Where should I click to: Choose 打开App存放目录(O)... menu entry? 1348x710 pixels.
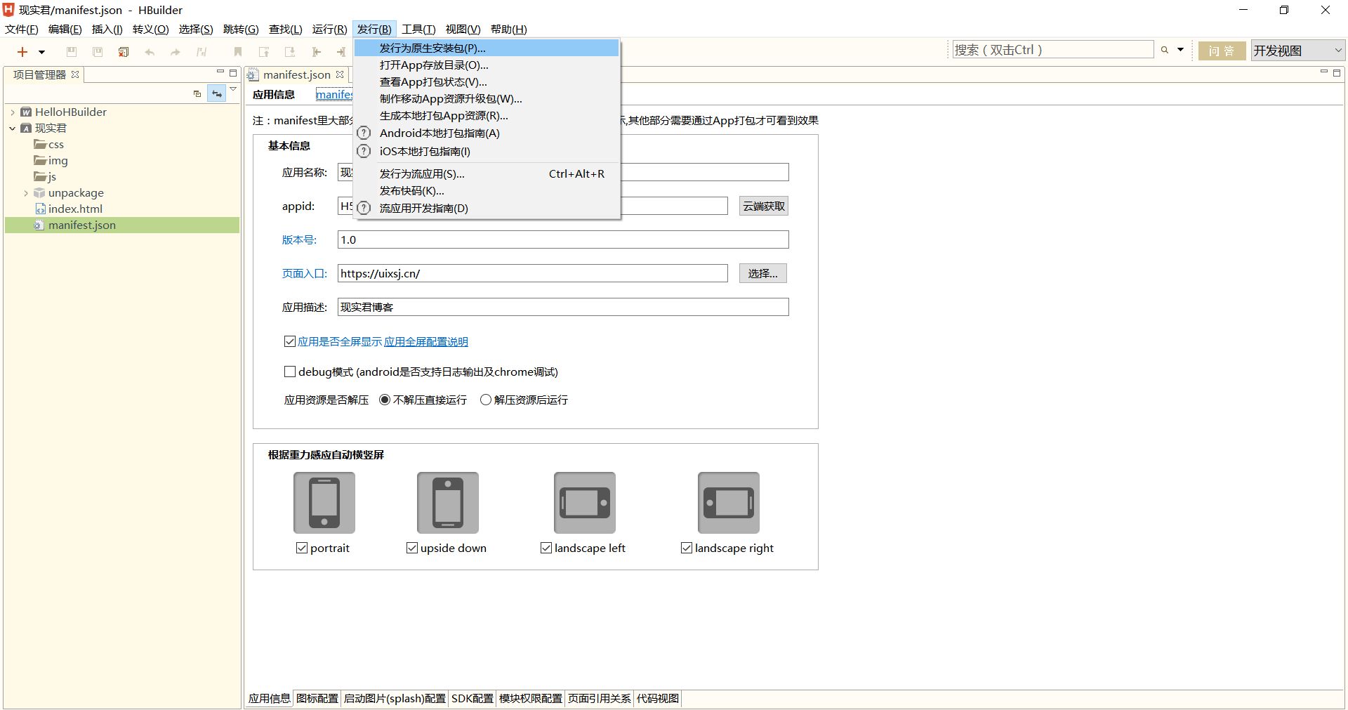point(486,65)
